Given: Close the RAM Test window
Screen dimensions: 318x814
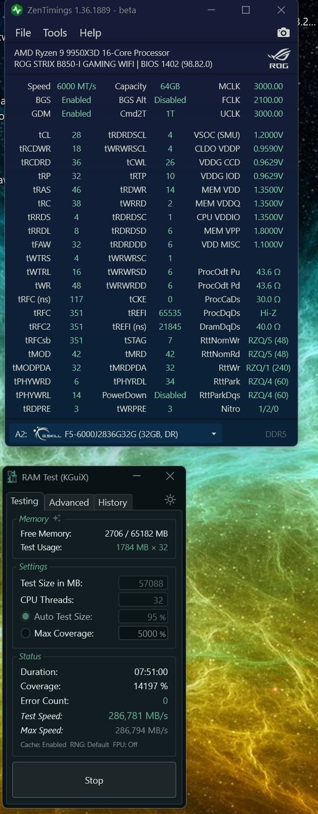Looking at the screenshot, I should click(170, 476).
